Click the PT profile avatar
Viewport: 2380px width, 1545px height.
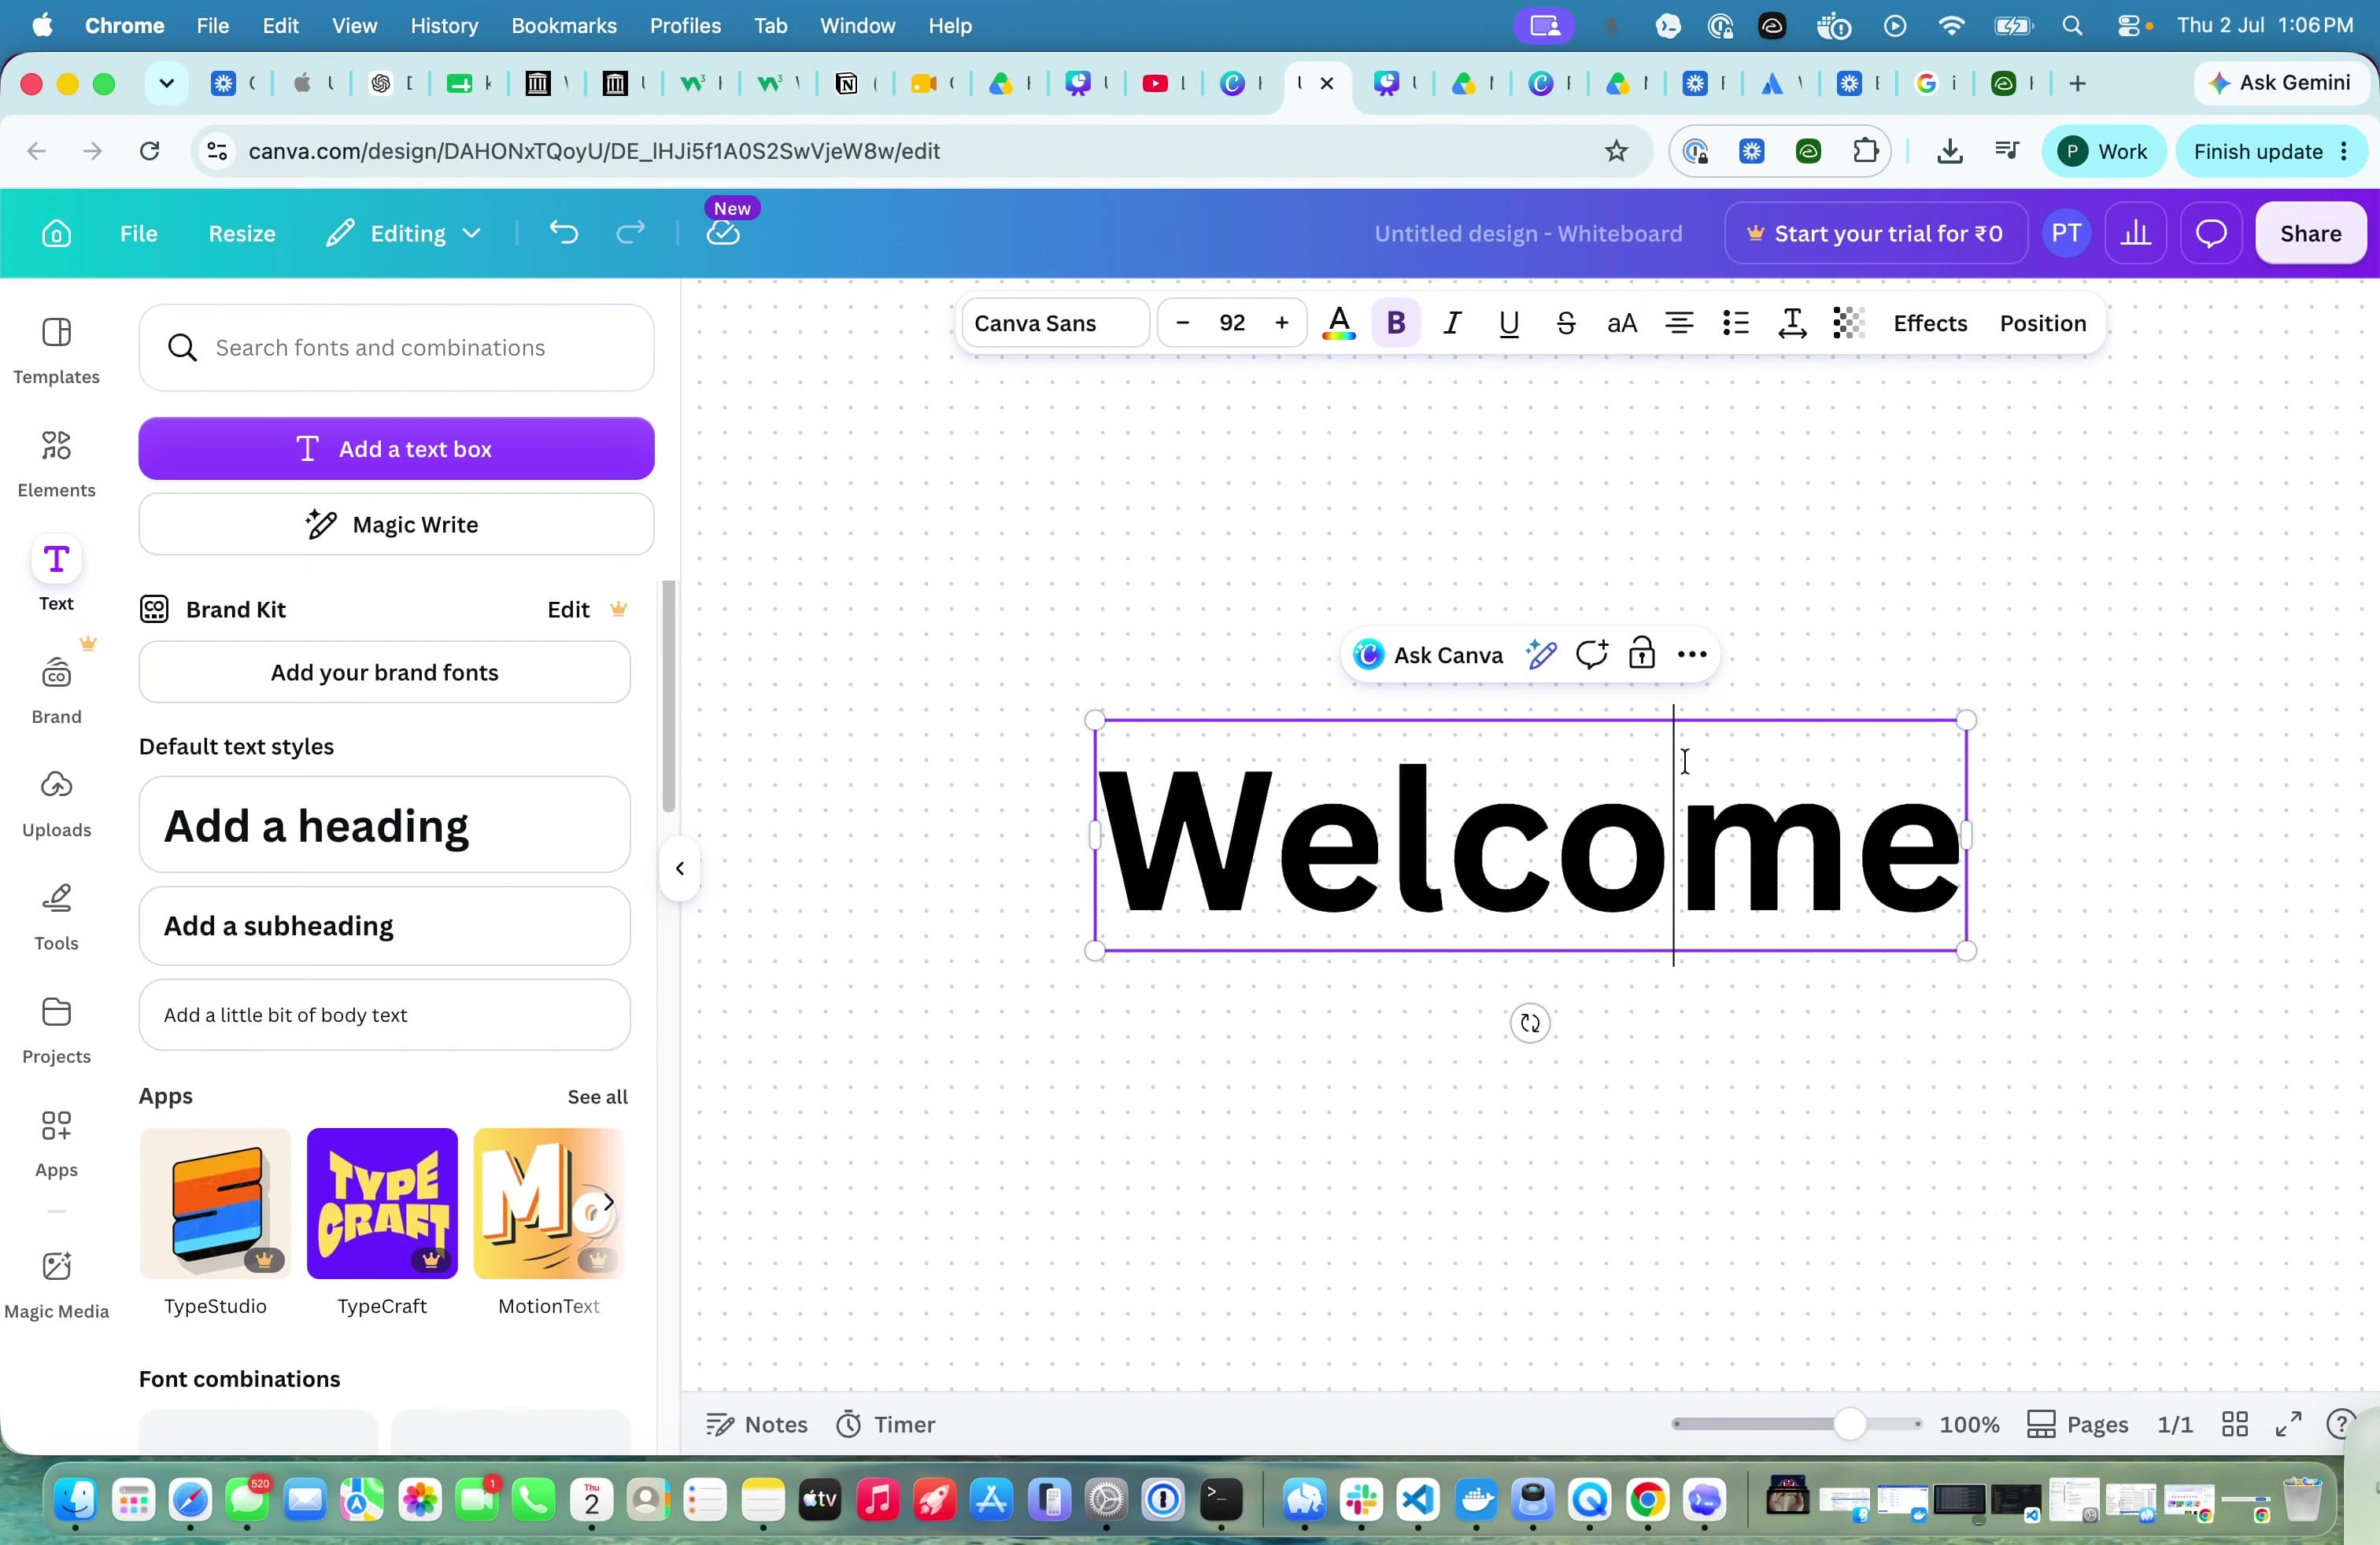point(2066,234)
